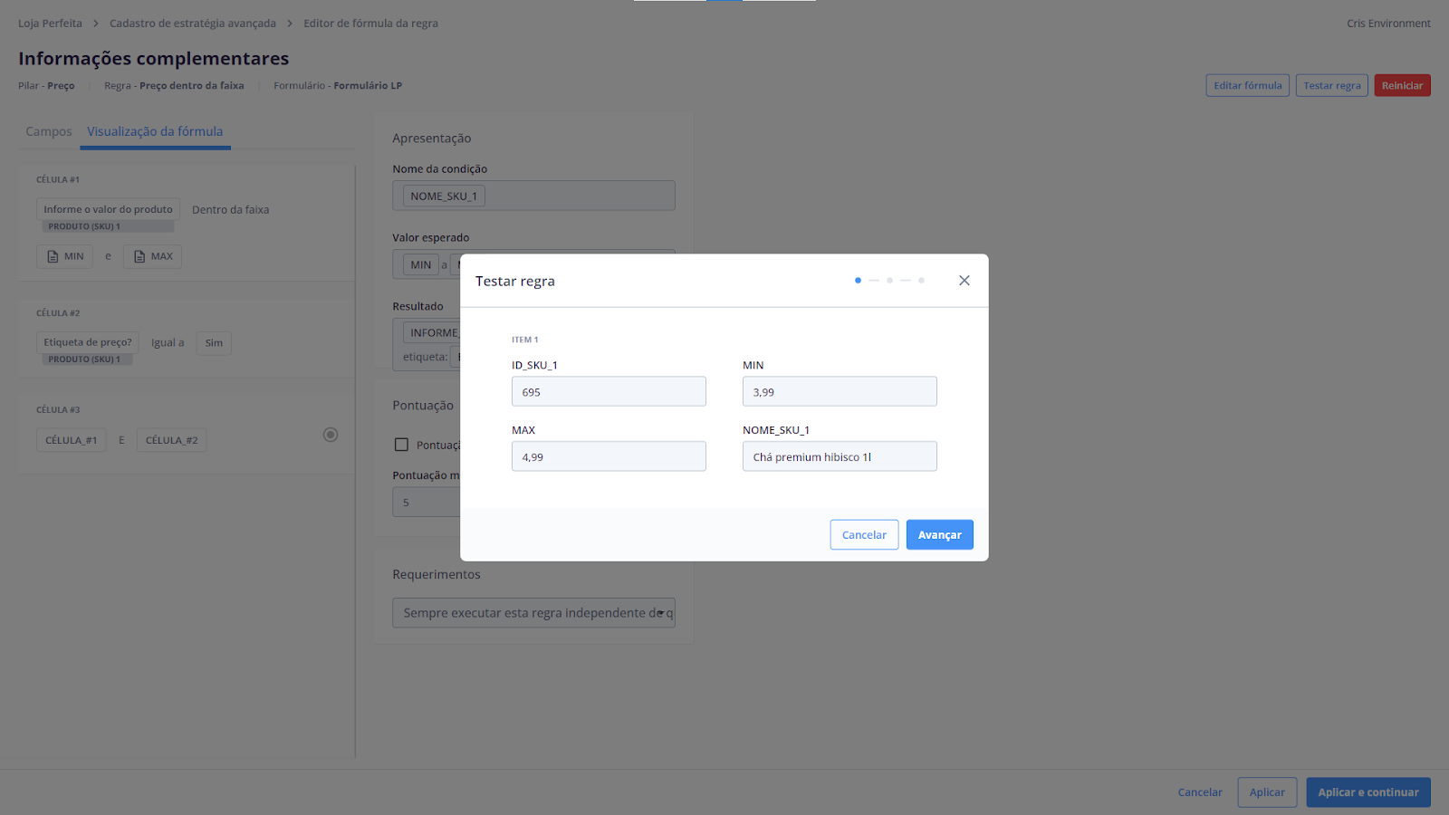Switch to the Campos tab
Viewport: 1449px width, 815px height.
49,132
